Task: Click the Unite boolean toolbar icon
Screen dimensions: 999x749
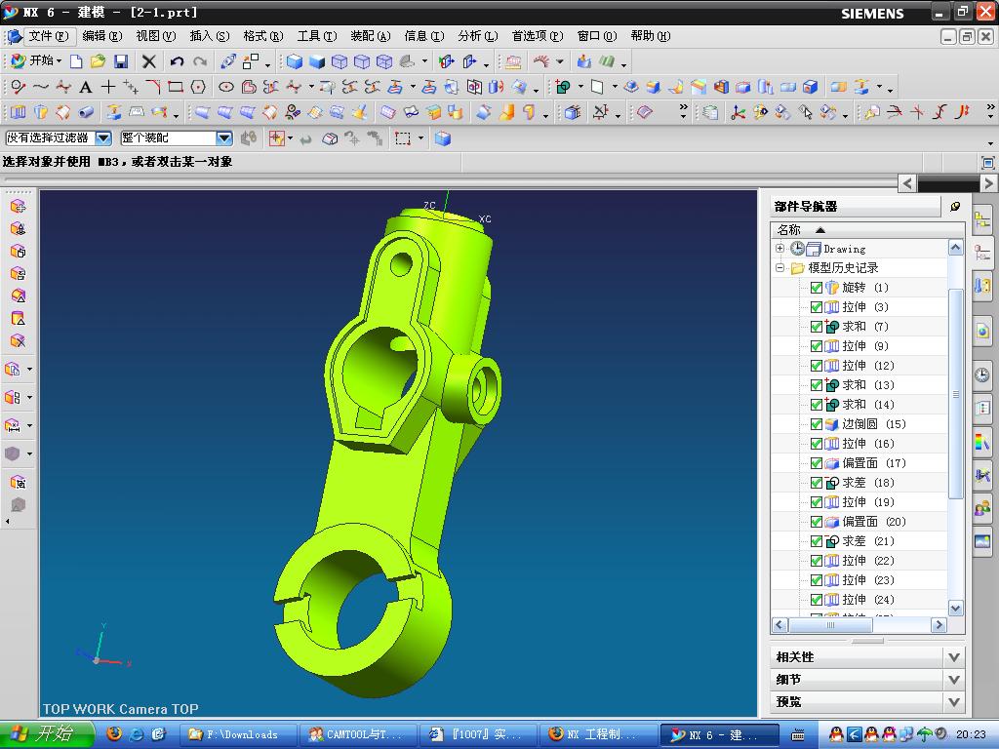Action: tap(563, 87)
